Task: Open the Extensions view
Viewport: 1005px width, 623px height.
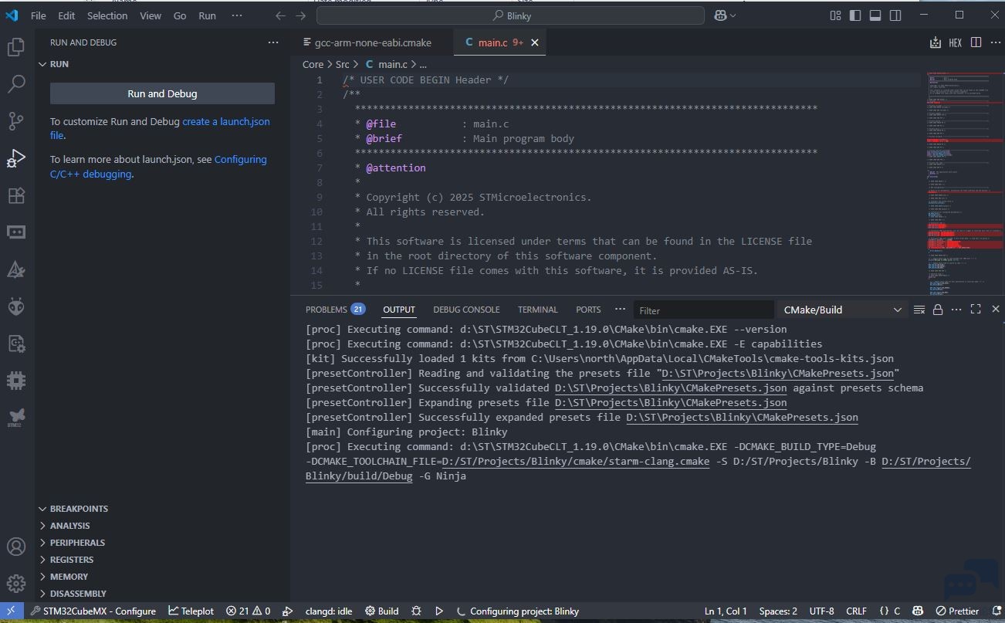Action: (16, 195)
